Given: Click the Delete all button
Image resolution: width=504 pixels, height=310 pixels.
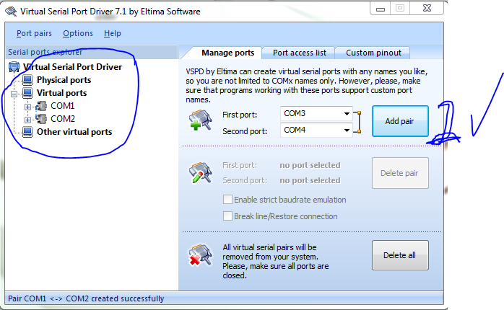Looking at the screenshot, I should 400,255.
